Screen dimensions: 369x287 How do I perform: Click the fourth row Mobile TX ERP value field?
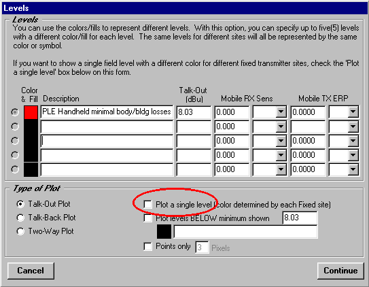pyautogui.click(x=308, y=155)
